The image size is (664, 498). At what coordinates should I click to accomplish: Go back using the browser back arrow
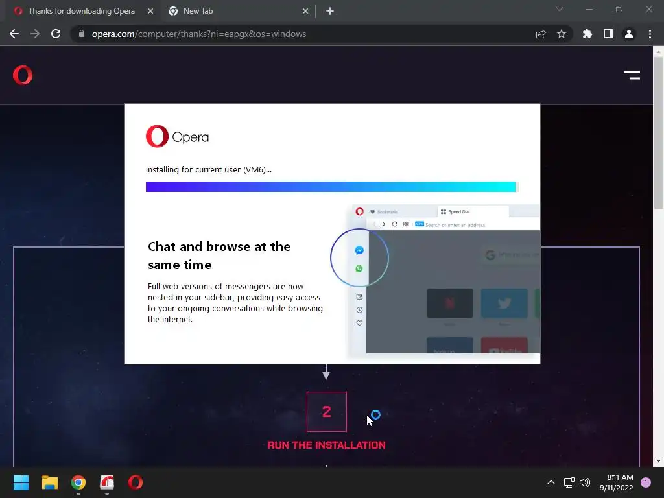14,34
